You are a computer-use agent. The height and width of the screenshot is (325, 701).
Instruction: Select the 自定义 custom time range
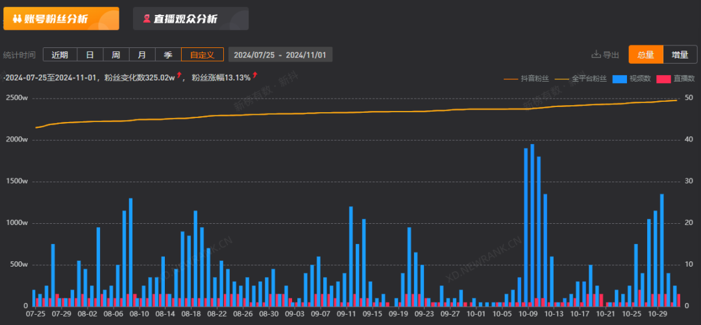pyautogui.click(x=202, y=55)
